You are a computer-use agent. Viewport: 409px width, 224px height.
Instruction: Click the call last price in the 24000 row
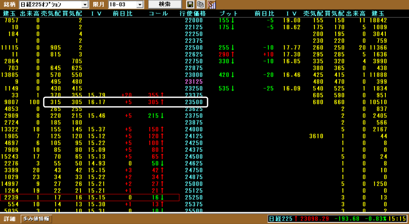point(154,129)
